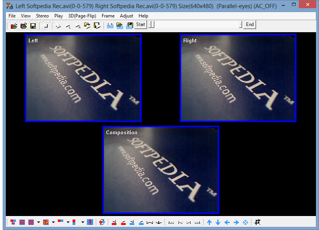The image size is (319, 230).
Task: Click the open-folder playlist icon
Action: pos(87,26)
